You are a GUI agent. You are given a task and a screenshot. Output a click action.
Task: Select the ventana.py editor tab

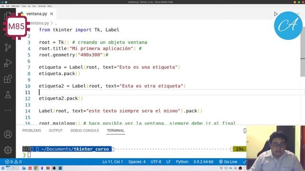click(37, 14)
